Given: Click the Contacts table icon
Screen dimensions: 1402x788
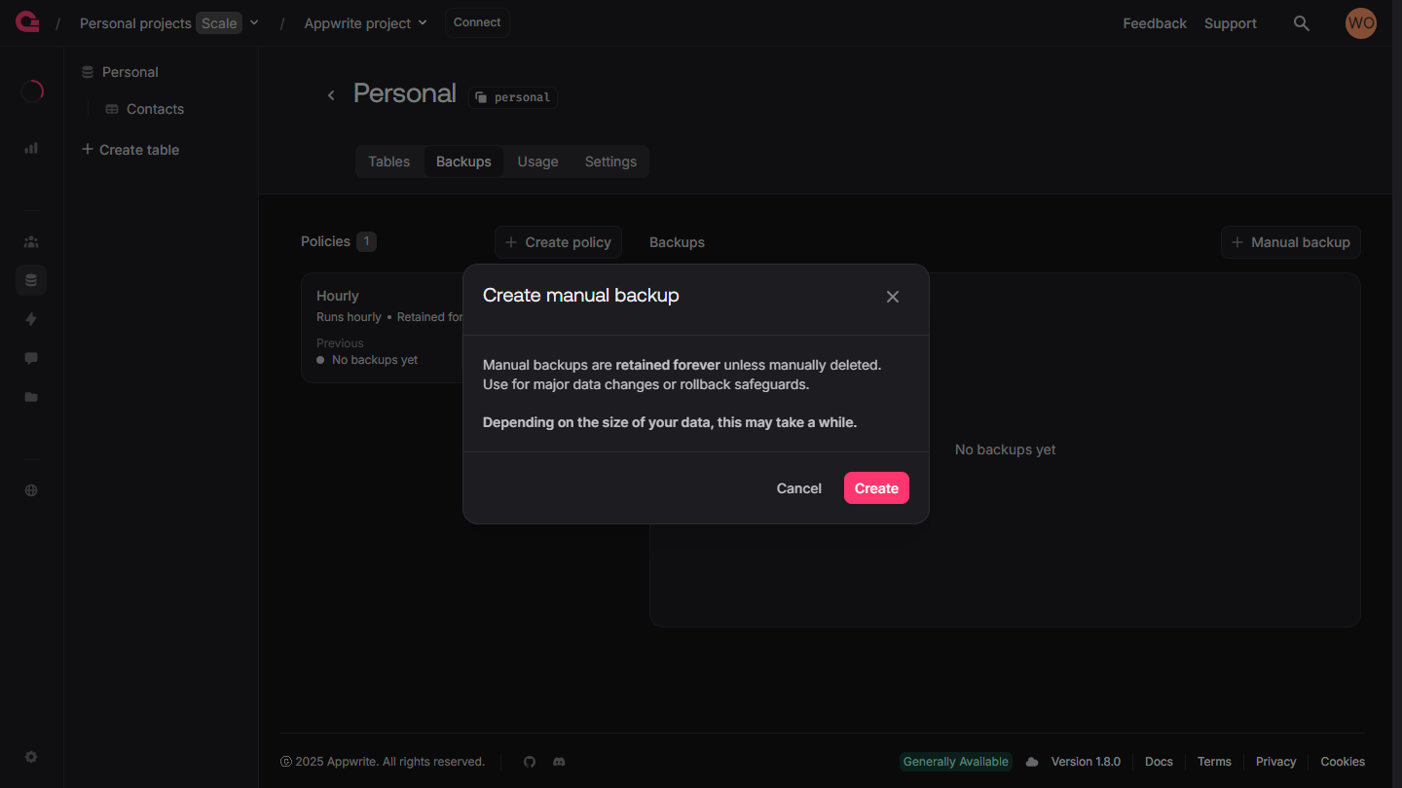Looking at the screenshot, I should point(112,109).
